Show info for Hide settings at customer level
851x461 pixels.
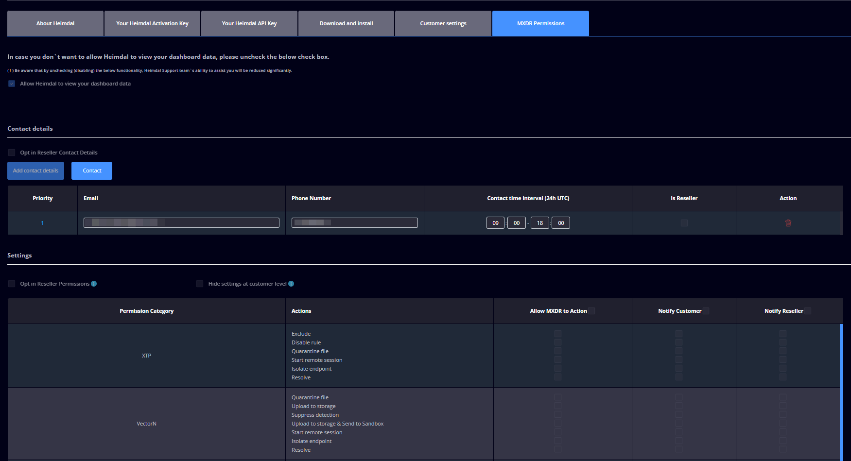click(291, 284)
